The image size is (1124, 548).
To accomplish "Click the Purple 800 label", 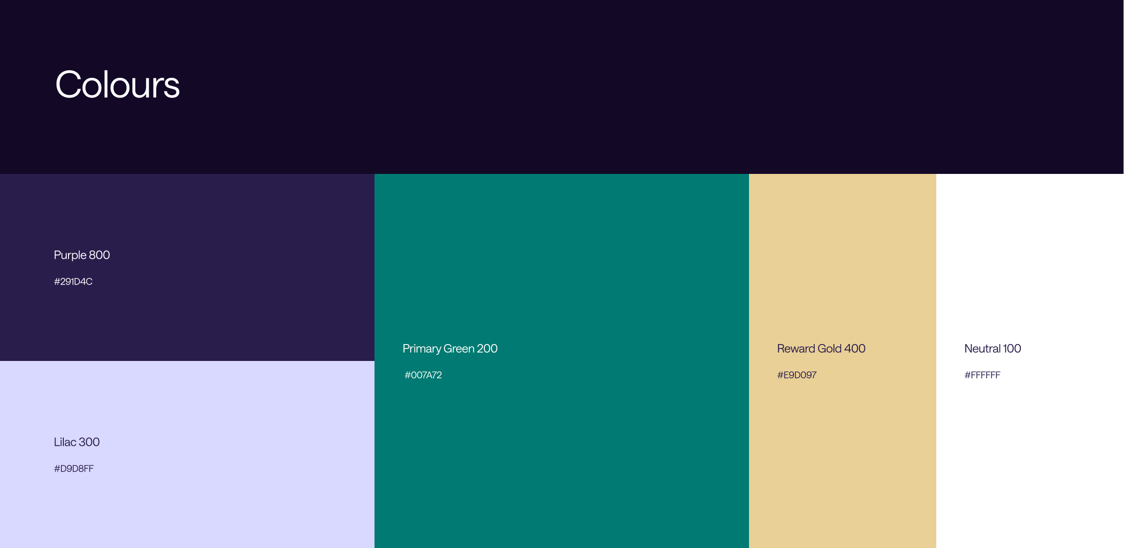I will click(82, 255).
